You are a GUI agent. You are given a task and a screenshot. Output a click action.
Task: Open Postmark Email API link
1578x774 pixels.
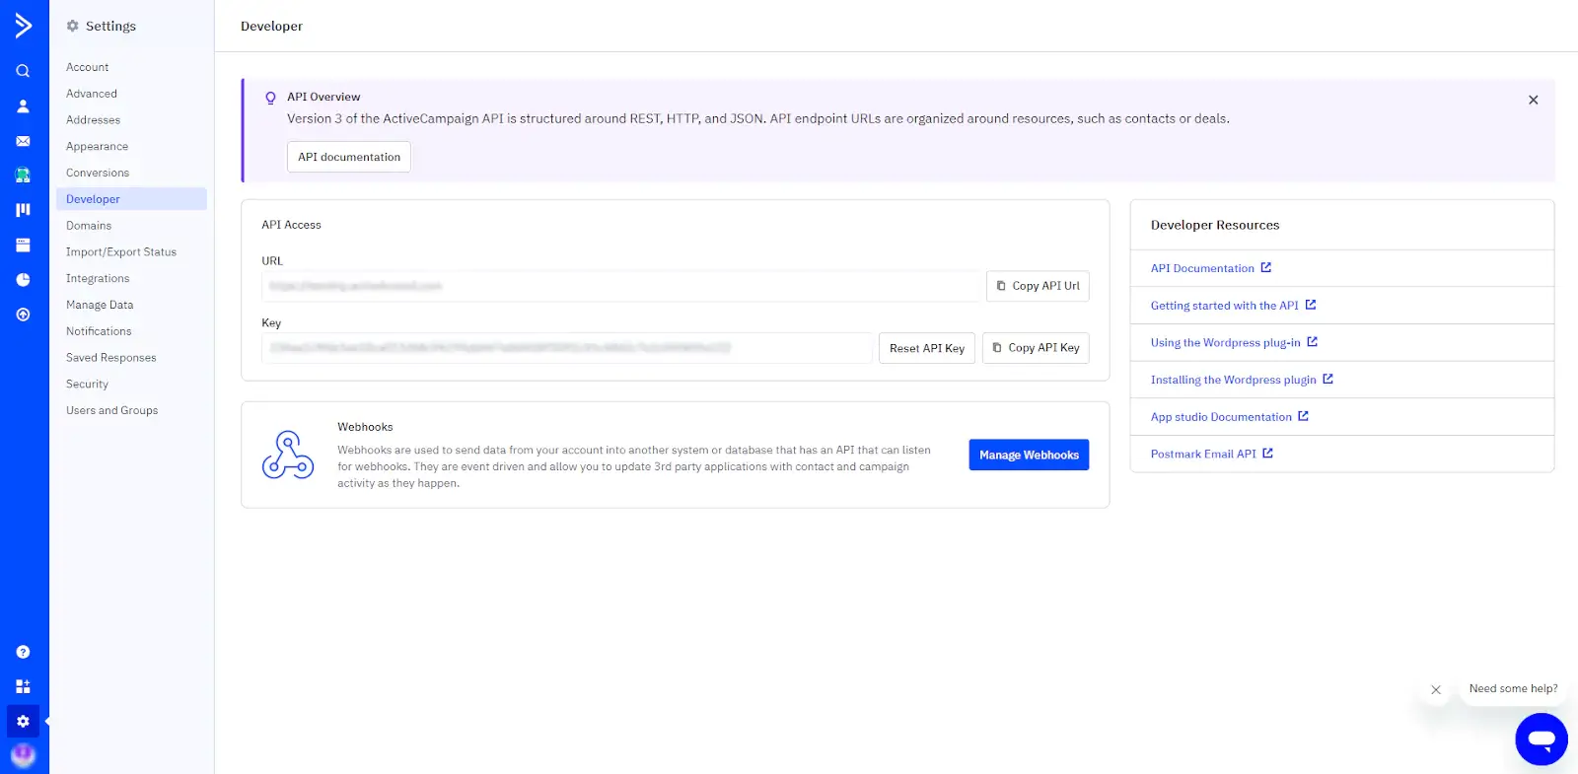pos(1212,455)
